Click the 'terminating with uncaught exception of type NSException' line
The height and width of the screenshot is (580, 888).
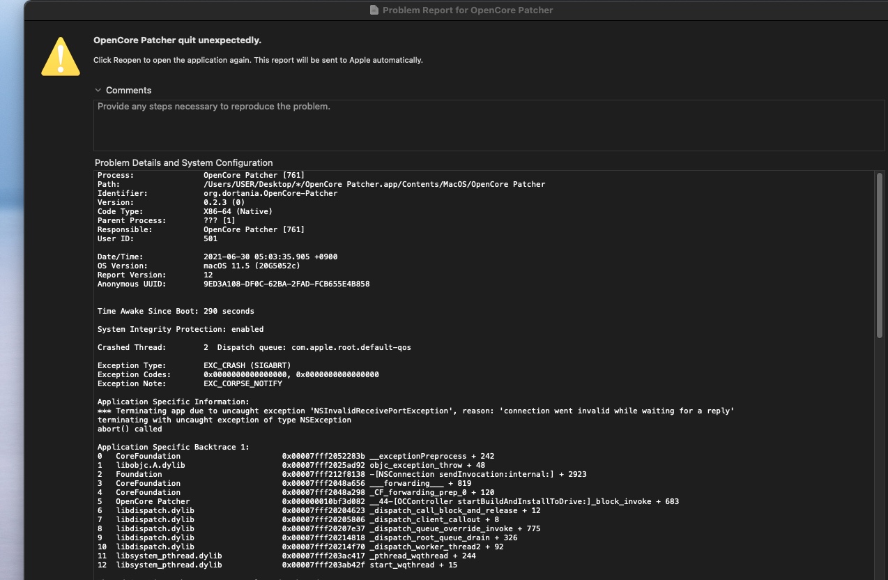click(224, 420)
